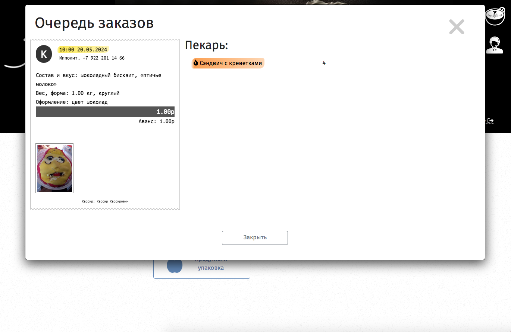The width and height of the screenshot is (511, 332).
Task: Click the quantity 4 next to sandwich
Action: tap(324, 63)
